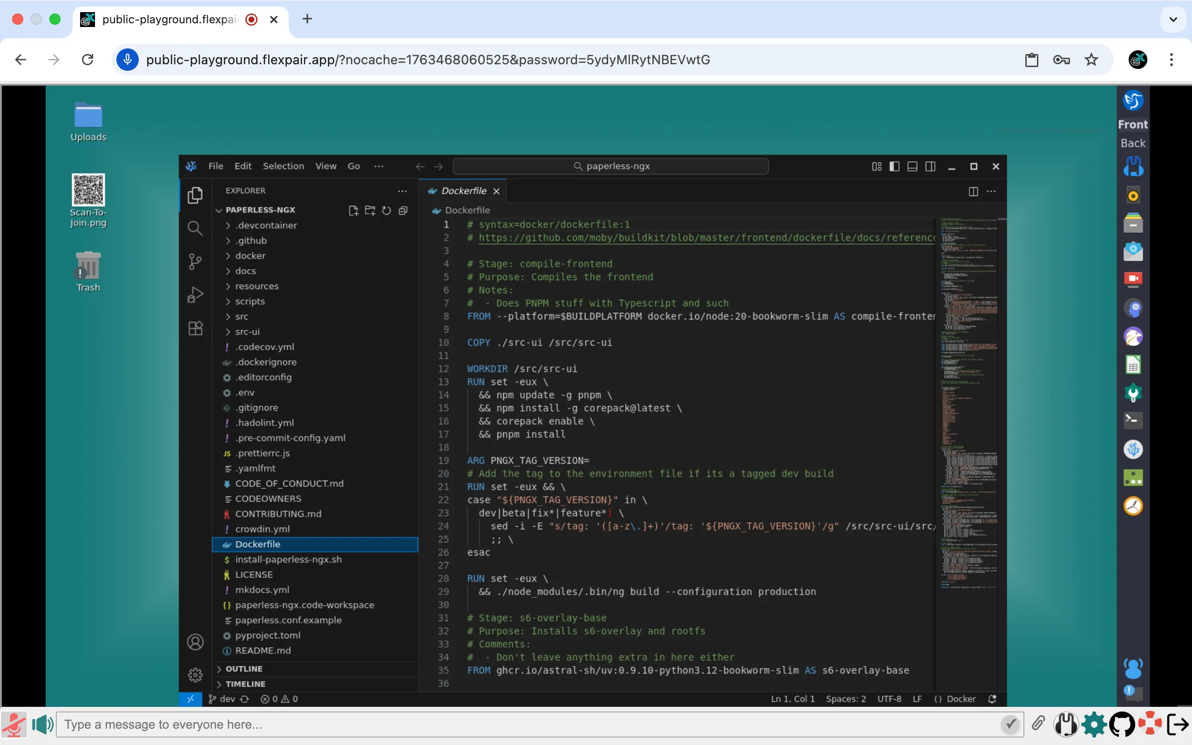Open the buildkit GitHub link on line 2

(x=706, y=237)
